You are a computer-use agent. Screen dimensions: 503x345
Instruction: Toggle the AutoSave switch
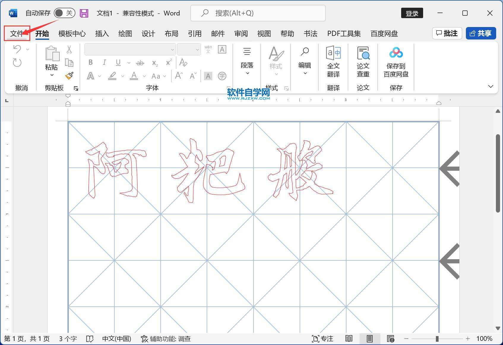point(64,13)
